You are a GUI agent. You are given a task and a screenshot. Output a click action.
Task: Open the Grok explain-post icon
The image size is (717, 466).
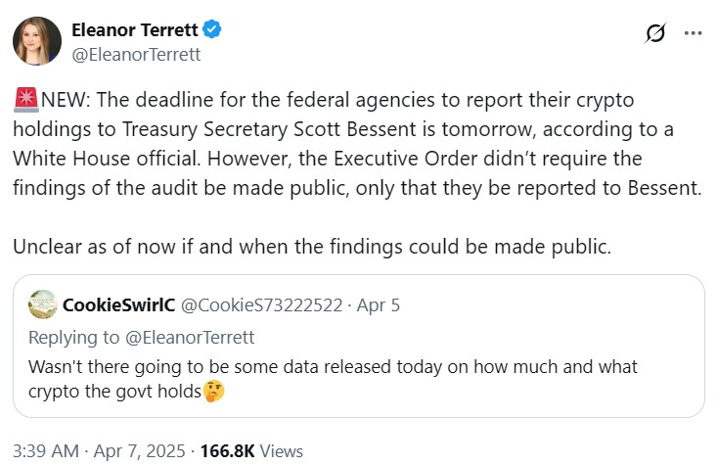click(655, 32)
